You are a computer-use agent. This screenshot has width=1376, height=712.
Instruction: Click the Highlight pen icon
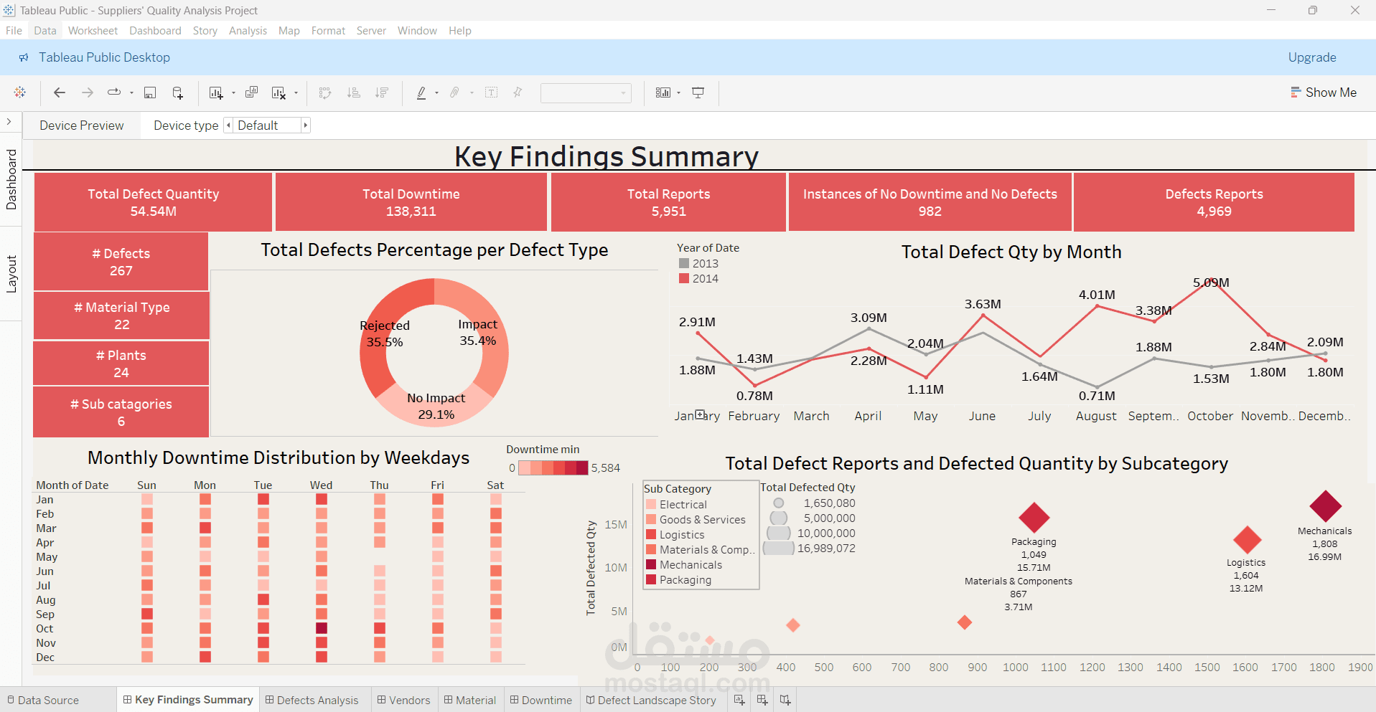(421, 92)
